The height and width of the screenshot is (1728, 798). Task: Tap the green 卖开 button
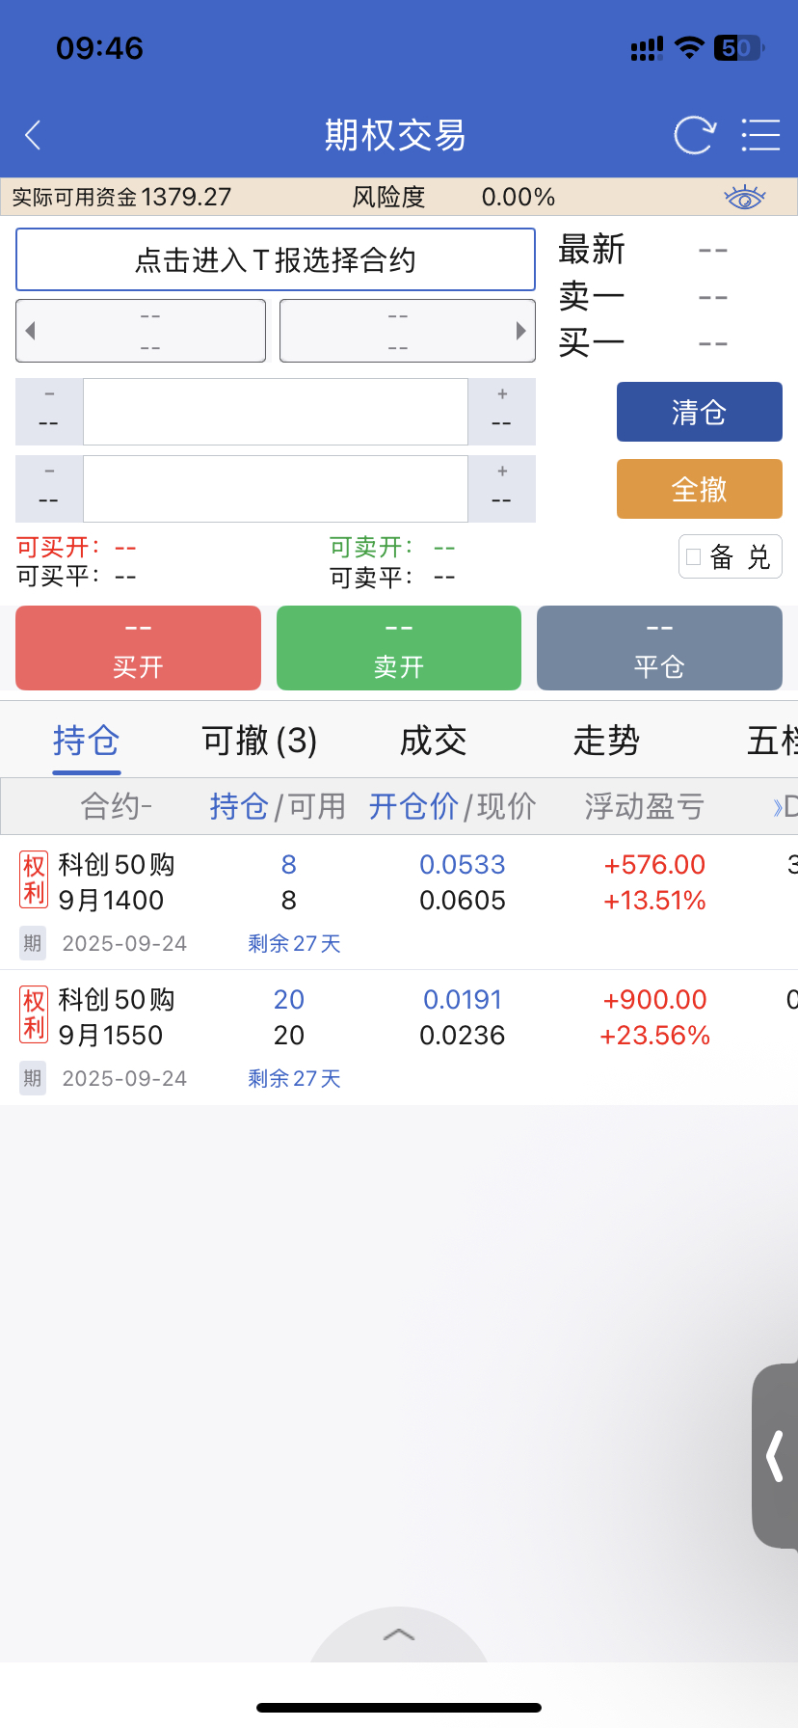click(399, 648)
